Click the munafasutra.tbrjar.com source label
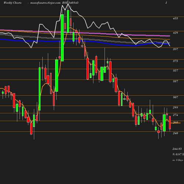The width and height of the screenshot is (184, 184). click(x=45, y=3)
